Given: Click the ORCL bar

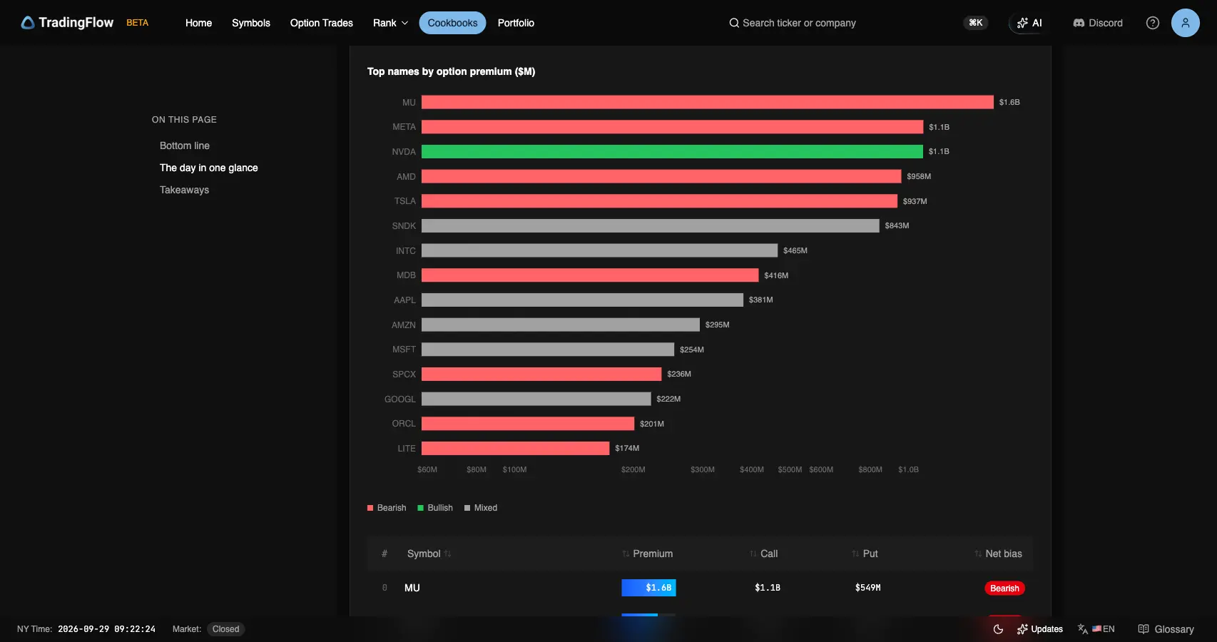Looking at the screenshot, I should pos(528,424).
